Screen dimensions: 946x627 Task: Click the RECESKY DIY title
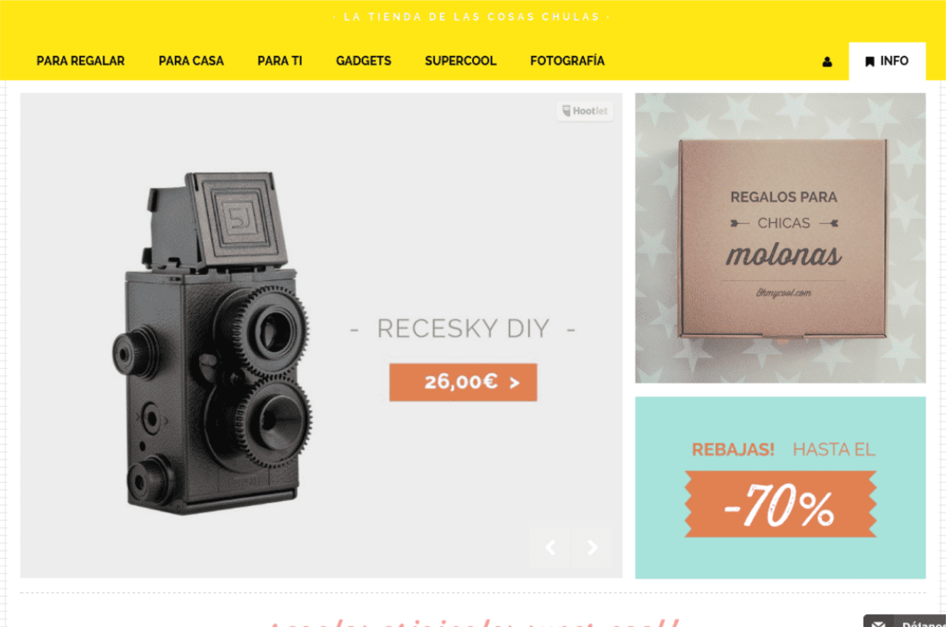coord(463,328)
